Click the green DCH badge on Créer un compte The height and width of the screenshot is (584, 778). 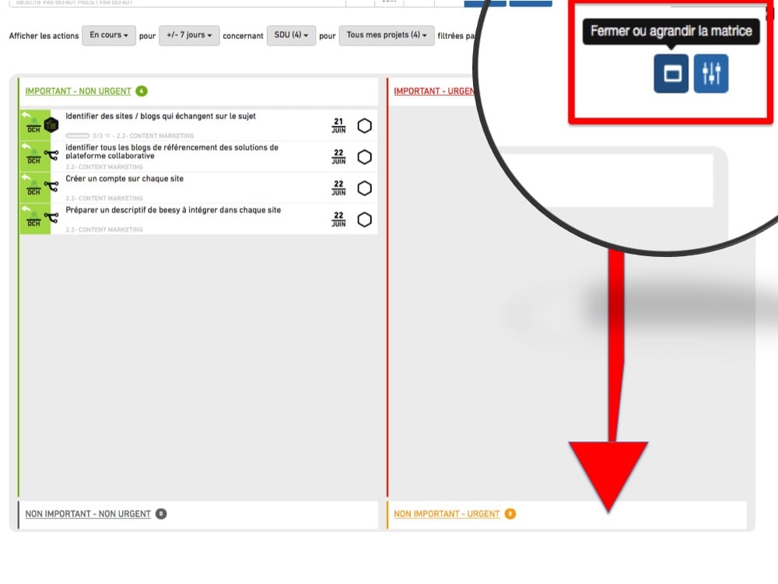(x=33, y=188)
